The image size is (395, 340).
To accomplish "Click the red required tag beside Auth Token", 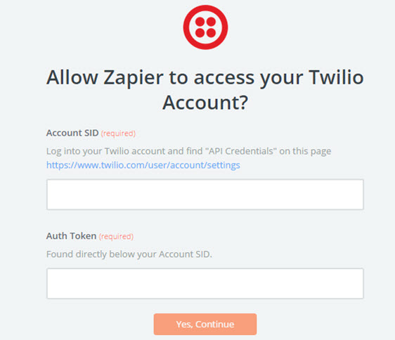I will point(116,237).
